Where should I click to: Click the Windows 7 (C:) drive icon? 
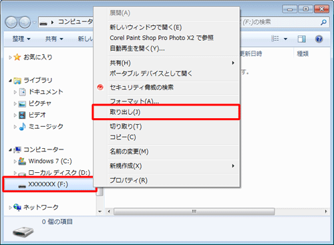(22, 161)
